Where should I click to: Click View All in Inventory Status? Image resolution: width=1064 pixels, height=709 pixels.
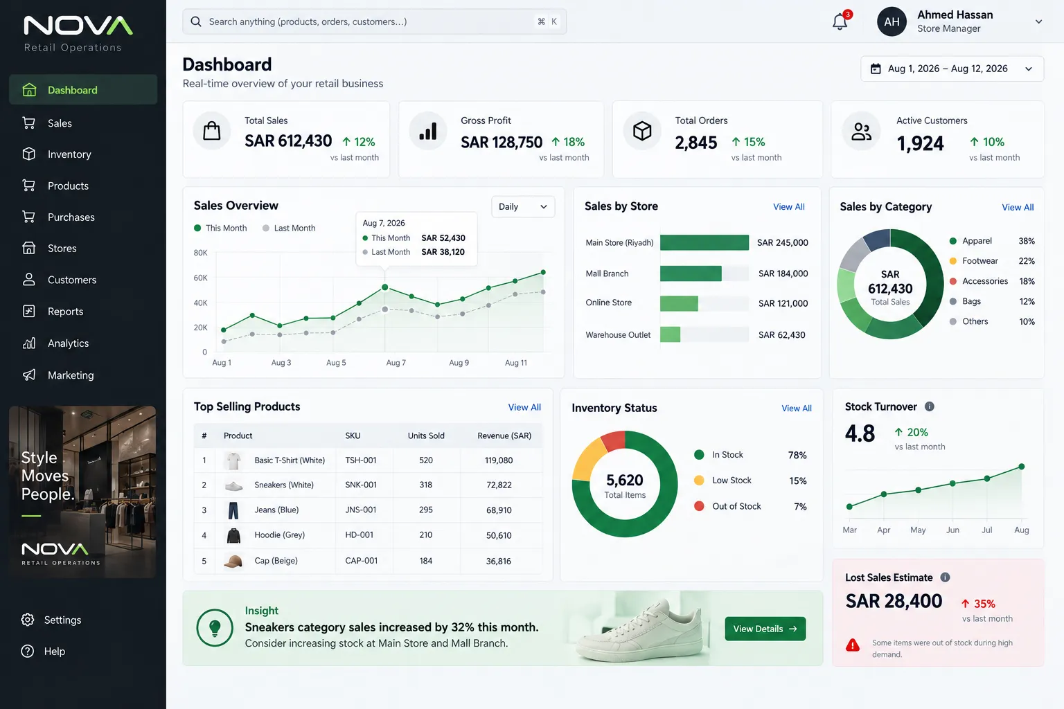point(797,409)
